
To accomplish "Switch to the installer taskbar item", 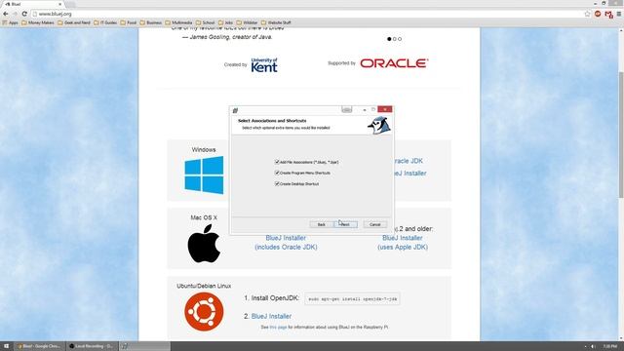I will click(144, 346).
